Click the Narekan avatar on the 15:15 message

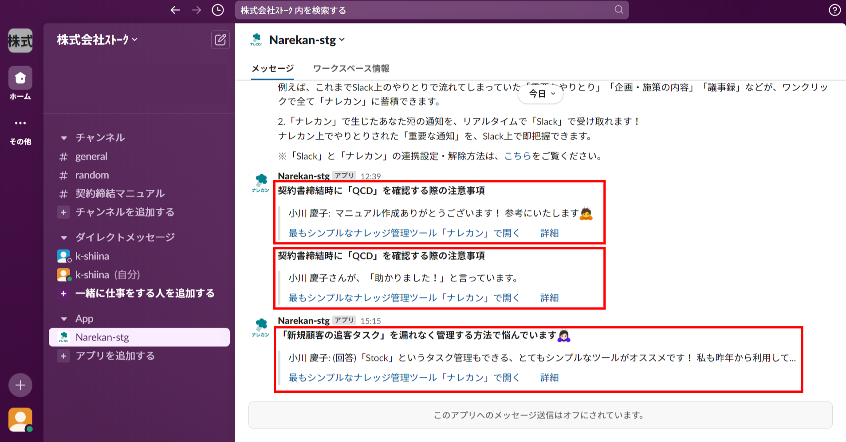point(260,328)
